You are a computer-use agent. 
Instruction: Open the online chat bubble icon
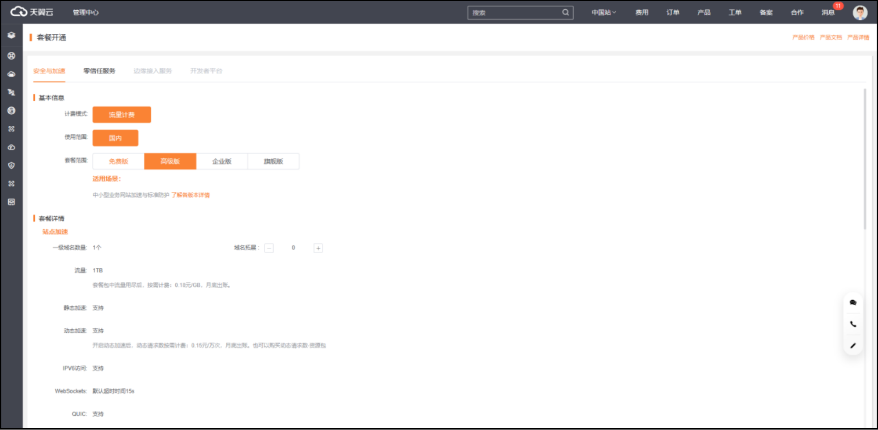pos(853,302)
